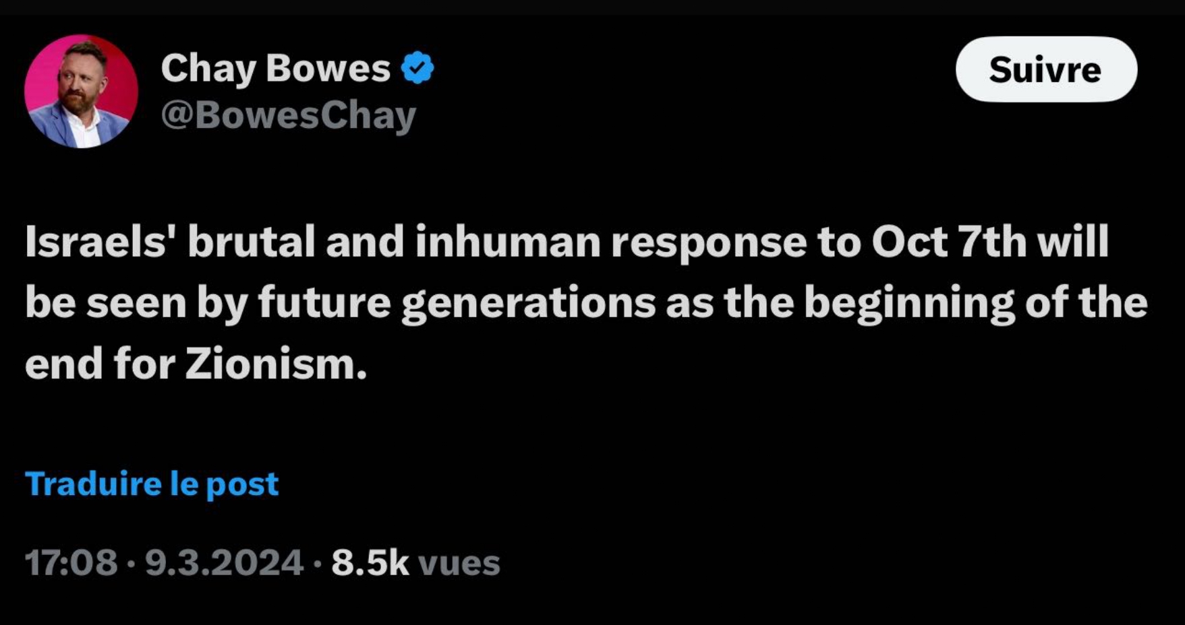
Task: Open the @BowesChay handle link
Action: [x=288, y=116]
